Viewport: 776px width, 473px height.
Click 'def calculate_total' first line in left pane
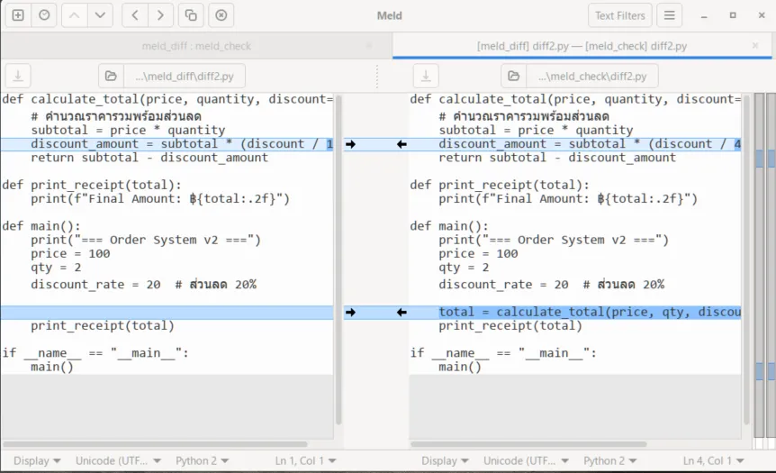[167, 99]
